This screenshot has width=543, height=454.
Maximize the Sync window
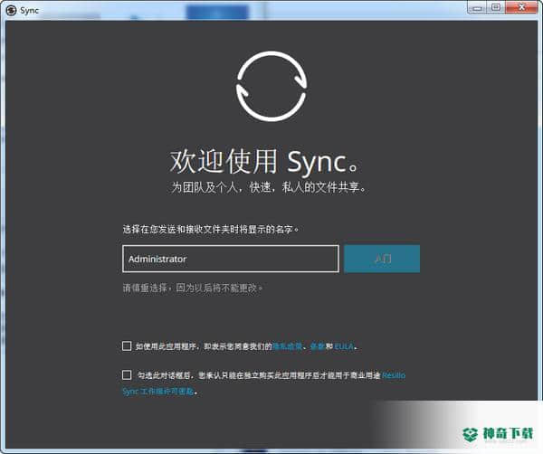496,7
